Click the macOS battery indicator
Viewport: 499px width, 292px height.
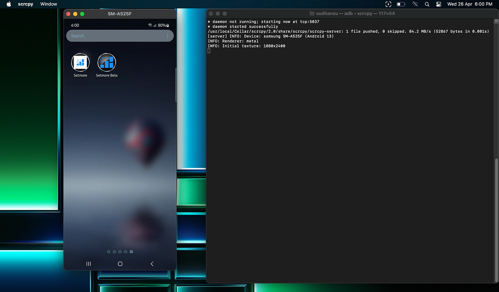[401, 4]
